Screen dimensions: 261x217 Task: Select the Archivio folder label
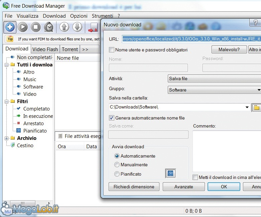[27, 138]
